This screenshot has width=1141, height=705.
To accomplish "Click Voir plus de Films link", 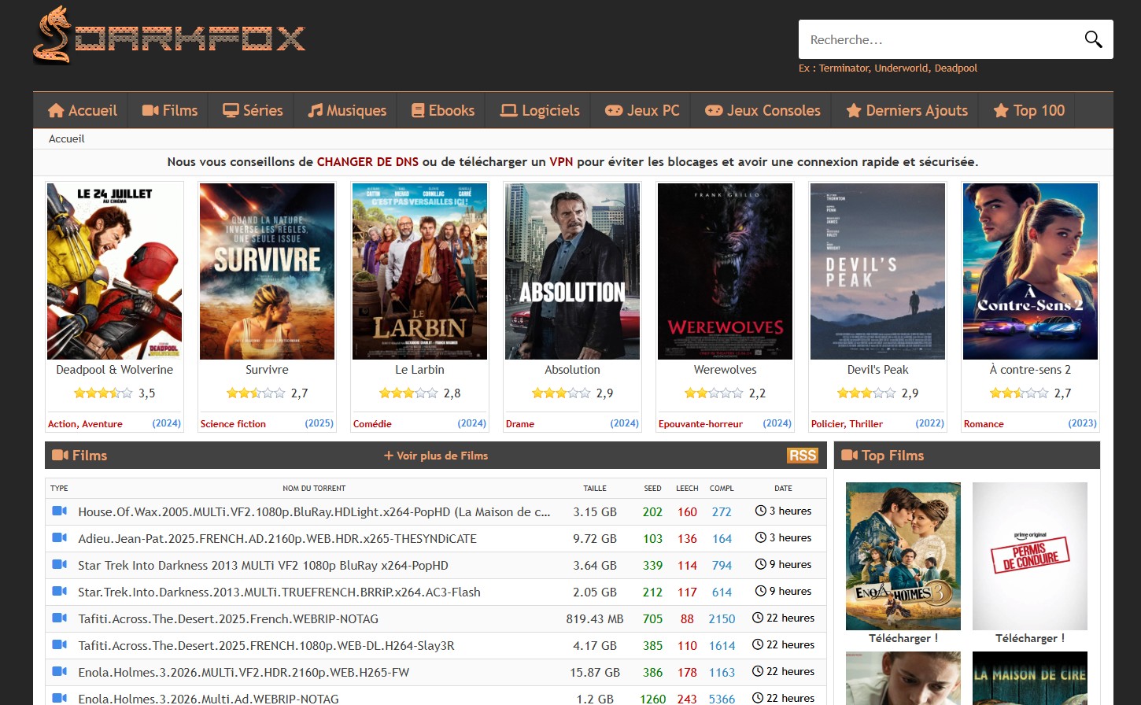I will point(436,456).
